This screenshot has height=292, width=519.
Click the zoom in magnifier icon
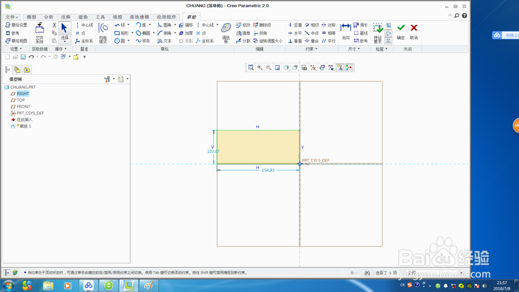tap(260, 68)
